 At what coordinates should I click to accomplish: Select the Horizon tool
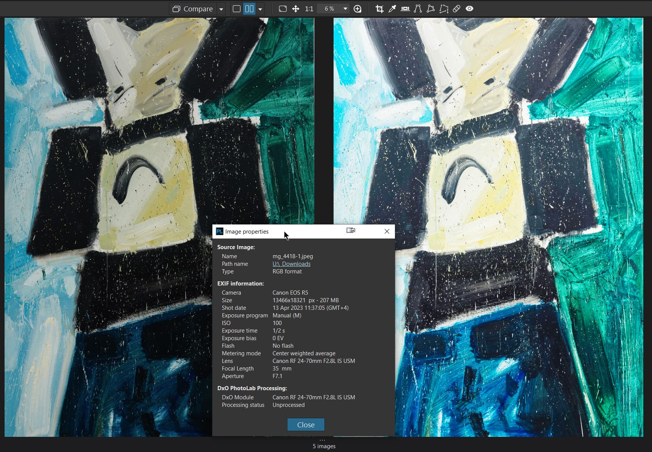[405, 9]
